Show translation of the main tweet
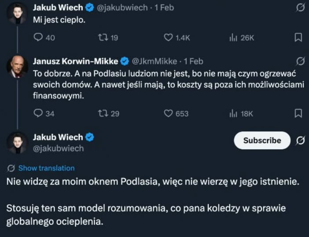The height and width of the screenshot is (237, 309). [46, 168]
